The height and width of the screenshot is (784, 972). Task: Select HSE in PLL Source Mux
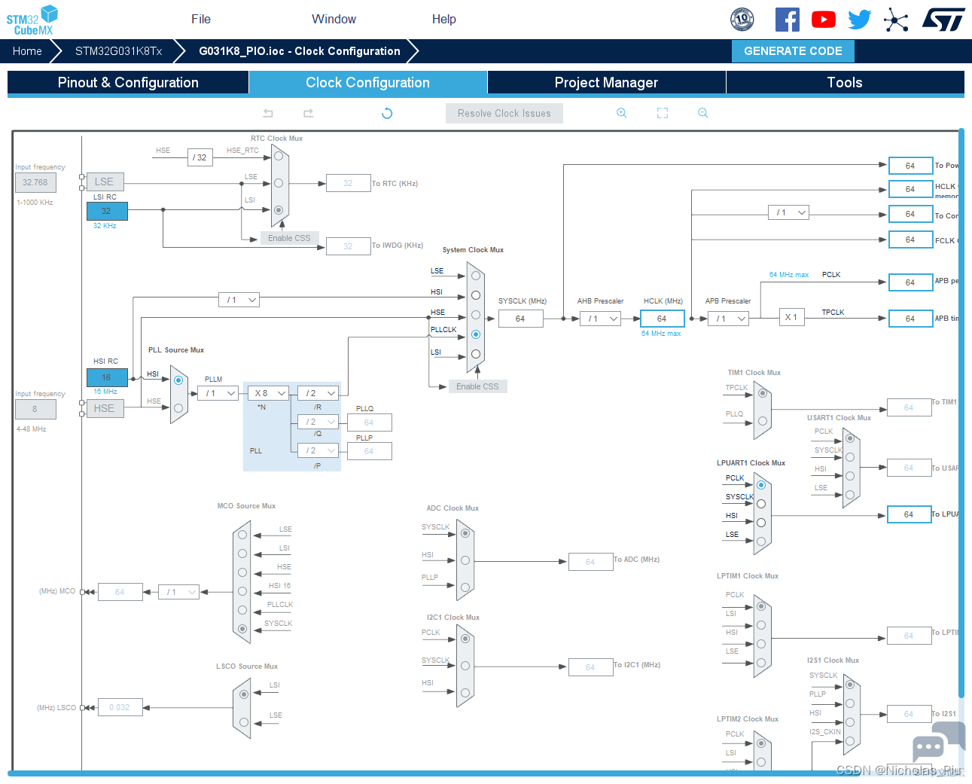(178, 407)
